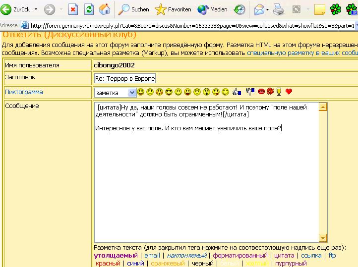The image size is (358, 267).
Task: Apply пурпурный purple text colour
Action: [x=291, y=264]
